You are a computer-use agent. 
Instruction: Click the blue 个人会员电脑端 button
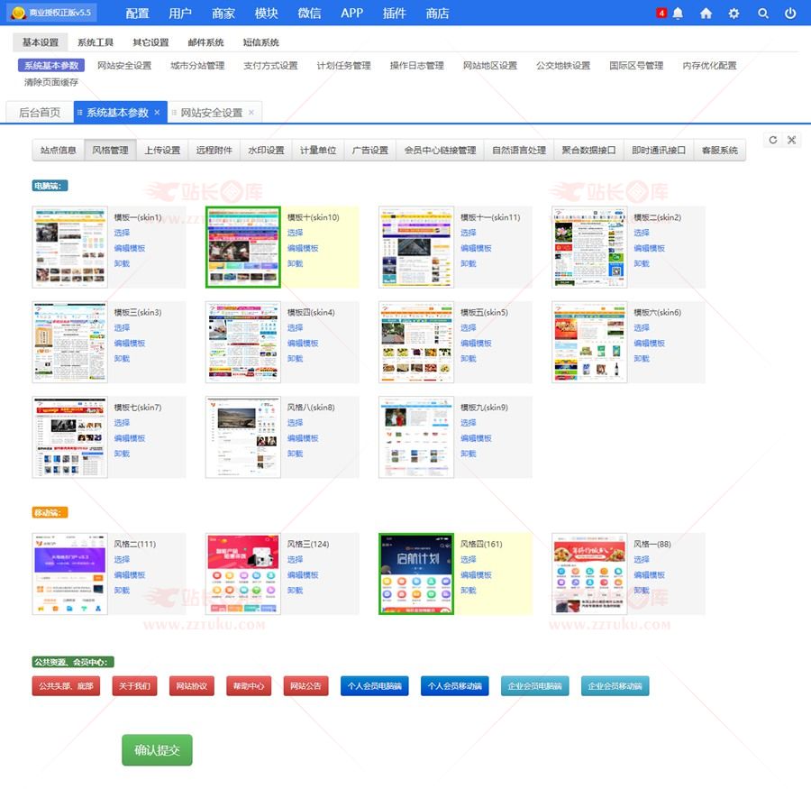374,686
